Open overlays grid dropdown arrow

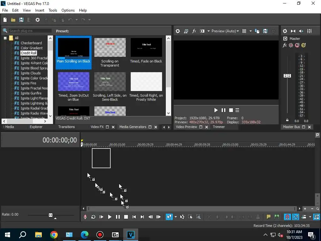[250, 31]
